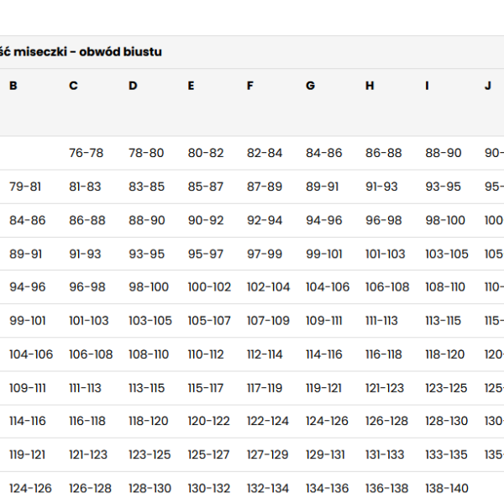The image size is (504, 504).
Task: Click the D cup column header
Action: [133, 86]
